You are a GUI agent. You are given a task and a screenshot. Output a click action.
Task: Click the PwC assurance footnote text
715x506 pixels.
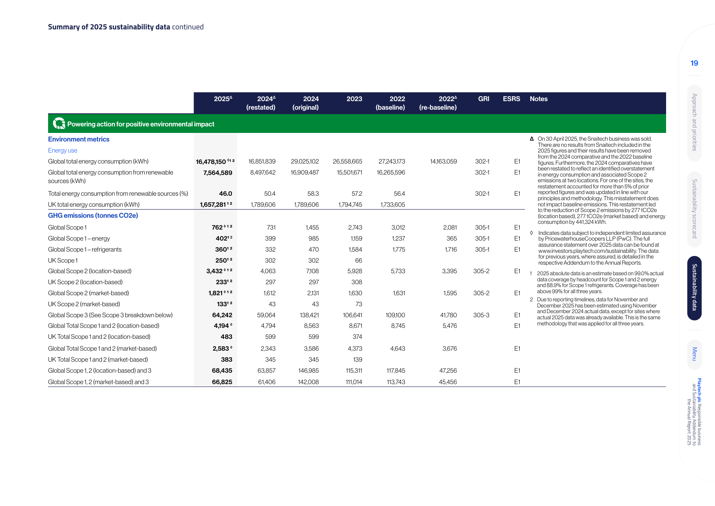coord(601,248)
